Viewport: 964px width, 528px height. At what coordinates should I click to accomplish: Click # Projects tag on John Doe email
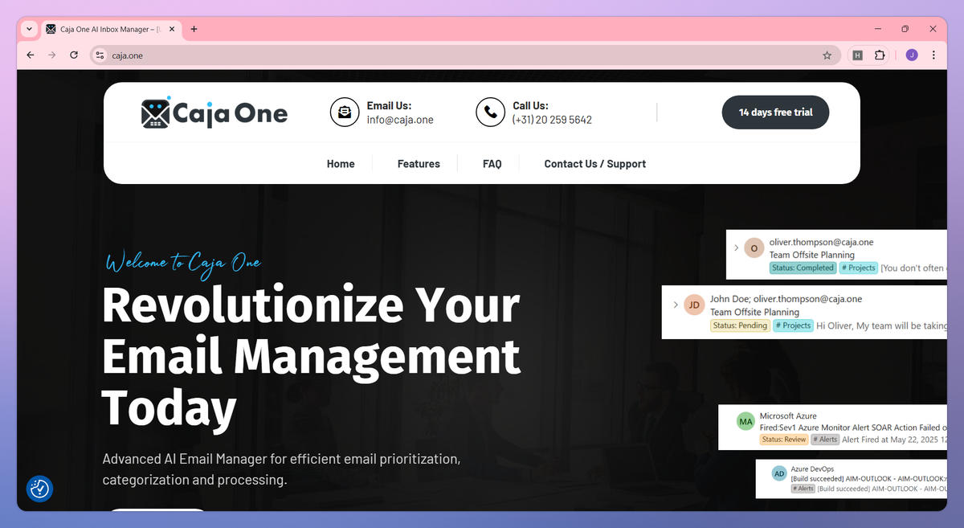click(x=793, y=325)
